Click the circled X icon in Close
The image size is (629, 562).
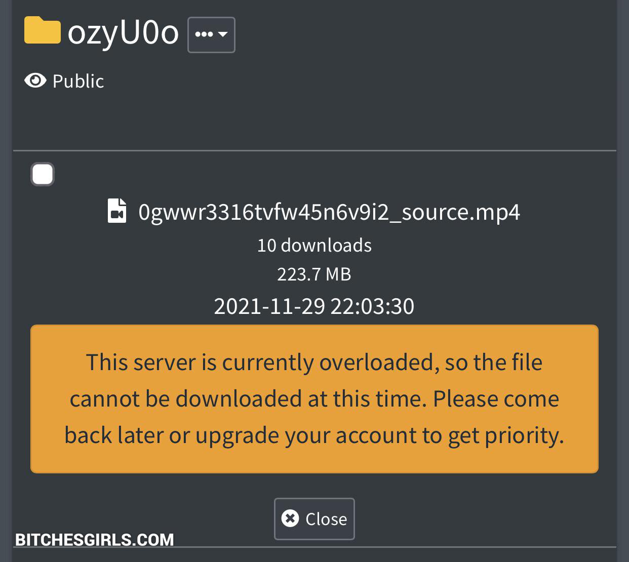(x=290, y=518)
